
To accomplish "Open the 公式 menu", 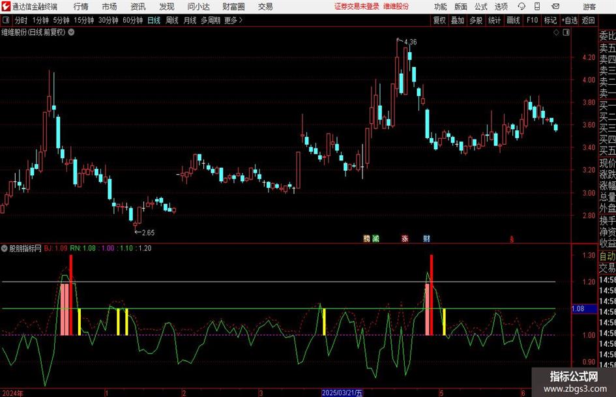I will (481, 7).
